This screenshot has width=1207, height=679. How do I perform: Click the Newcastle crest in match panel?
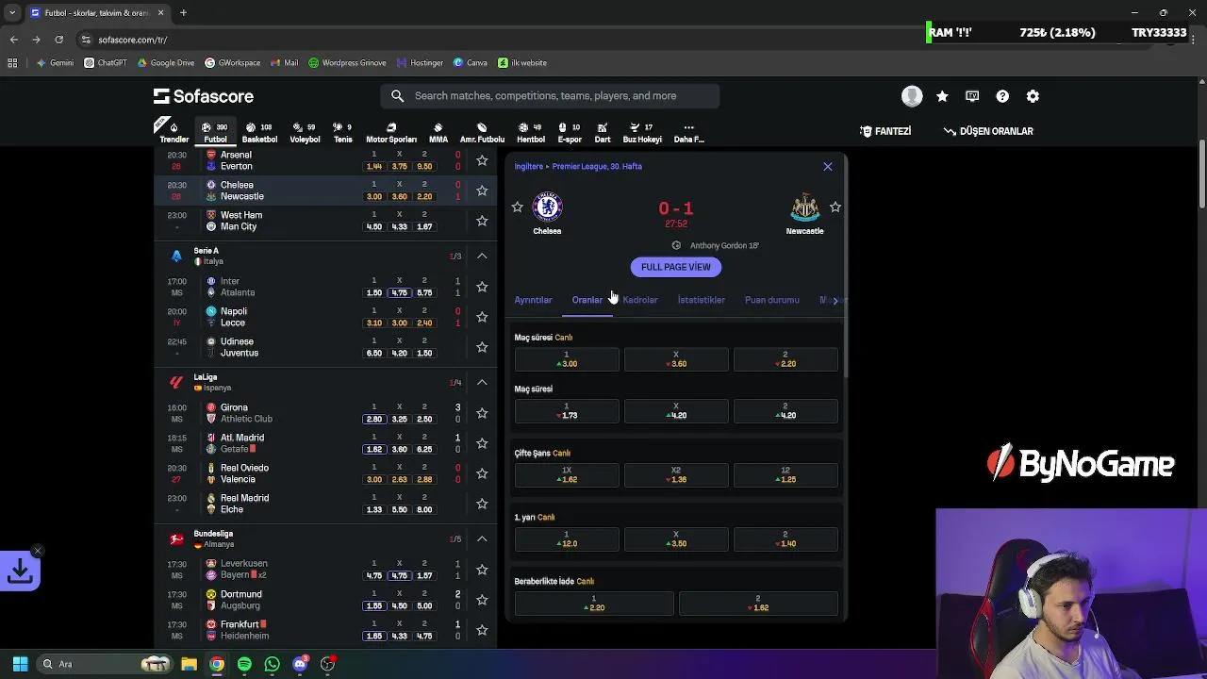pos(804,207)
